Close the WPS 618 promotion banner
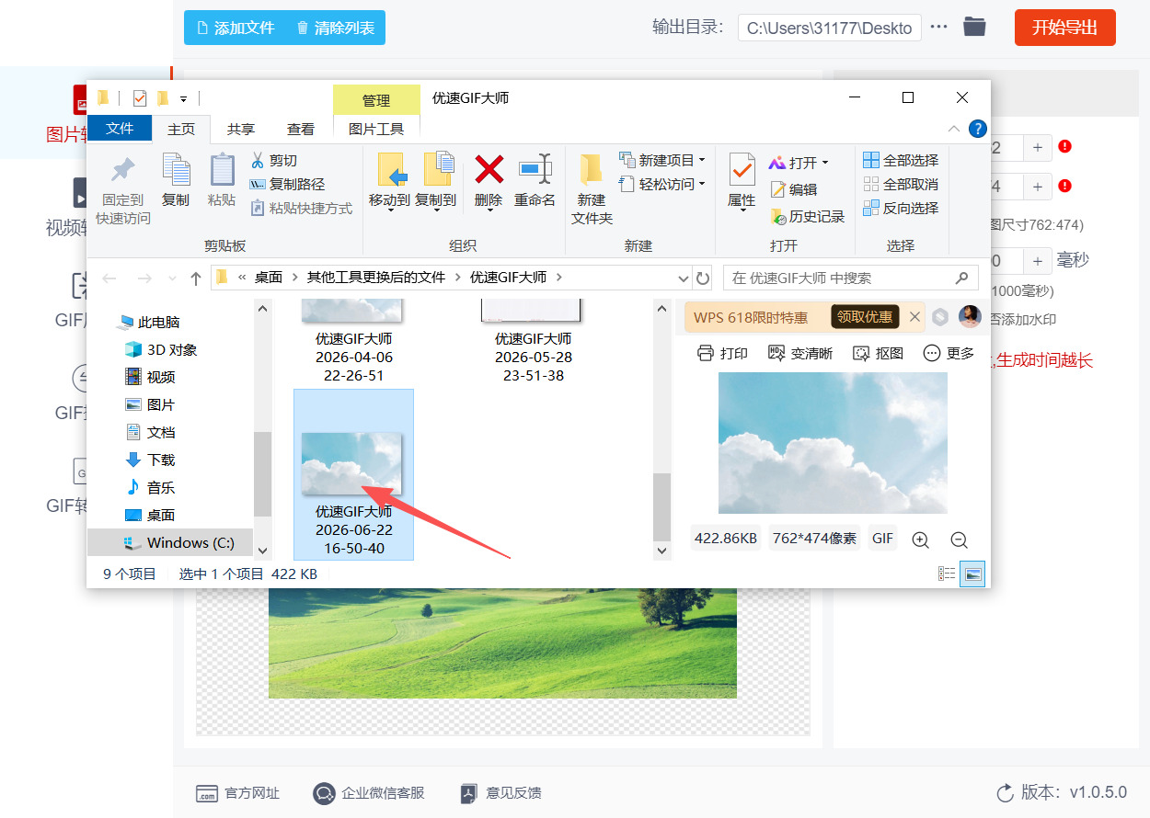1150x818 pixels. (914, 317)
